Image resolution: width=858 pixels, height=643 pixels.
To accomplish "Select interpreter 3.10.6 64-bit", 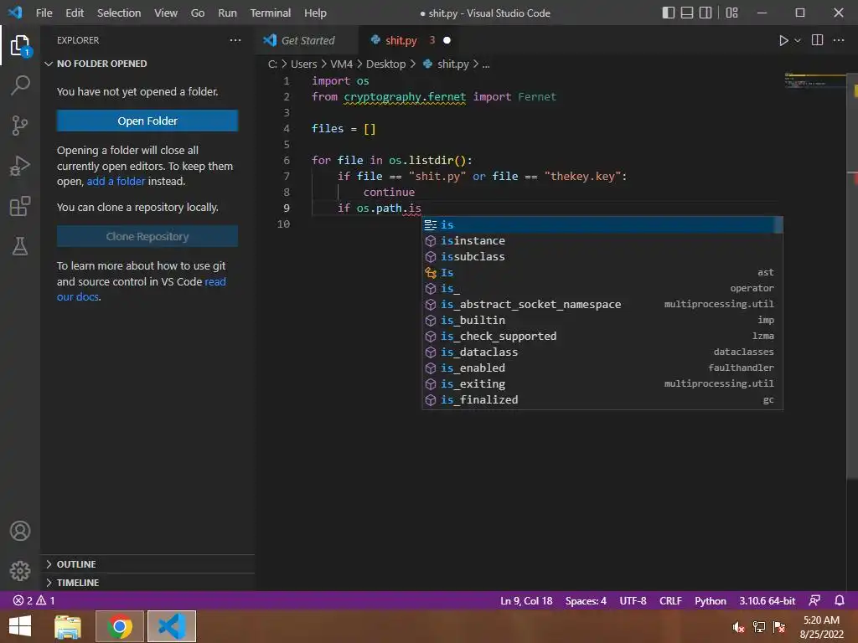I will (x=768, y=600).
